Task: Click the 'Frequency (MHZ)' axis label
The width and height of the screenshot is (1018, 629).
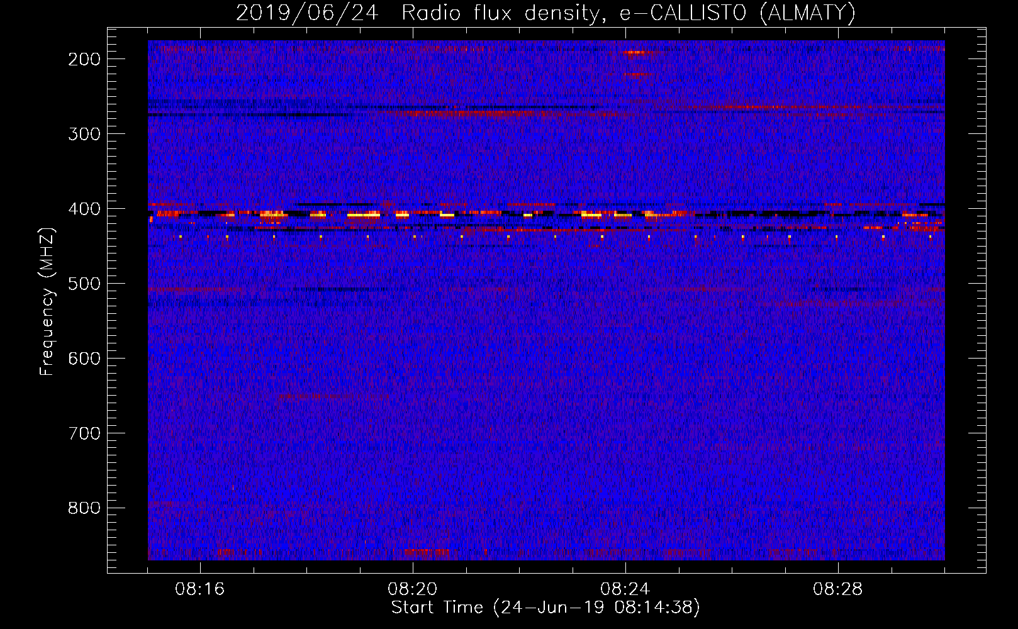Action: [48, 301]
